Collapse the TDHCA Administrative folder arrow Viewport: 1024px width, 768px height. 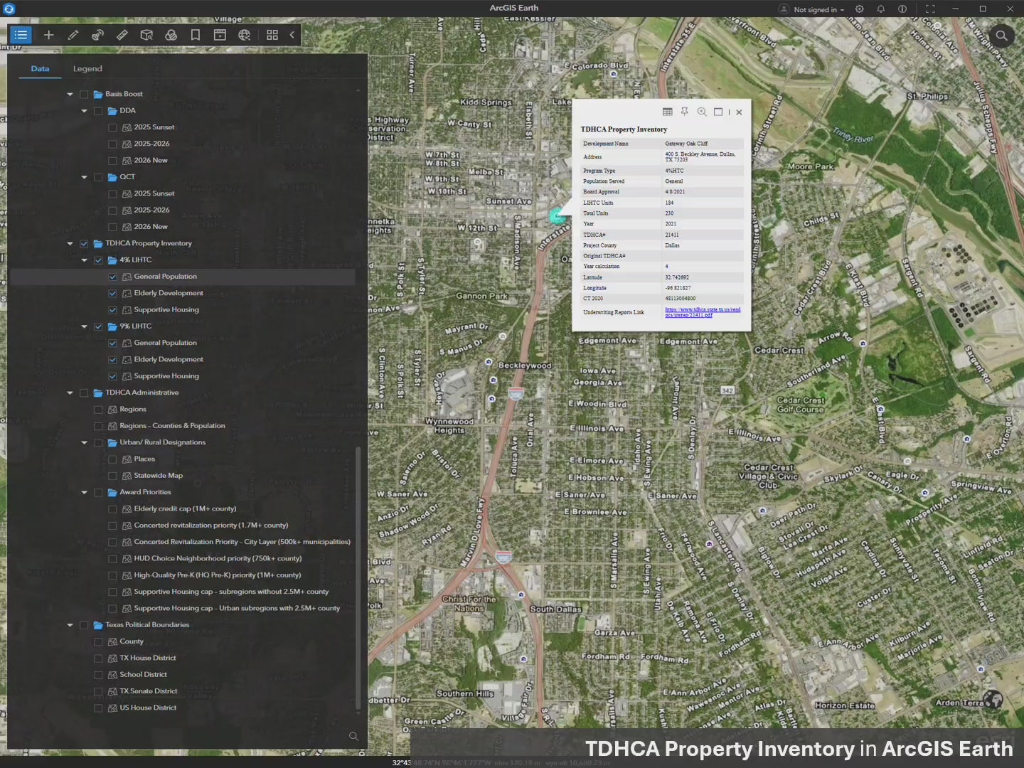70,393
